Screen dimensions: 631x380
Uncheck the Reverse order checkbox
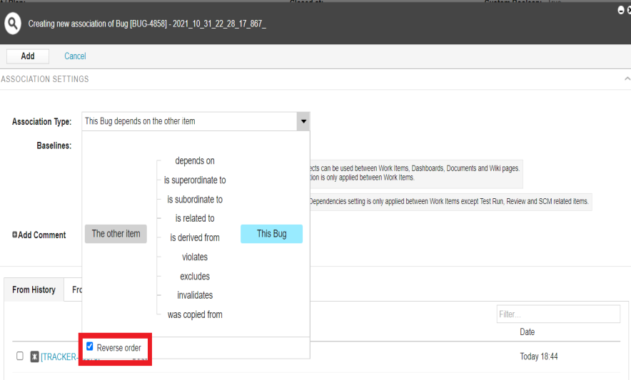tap(90, 347)
